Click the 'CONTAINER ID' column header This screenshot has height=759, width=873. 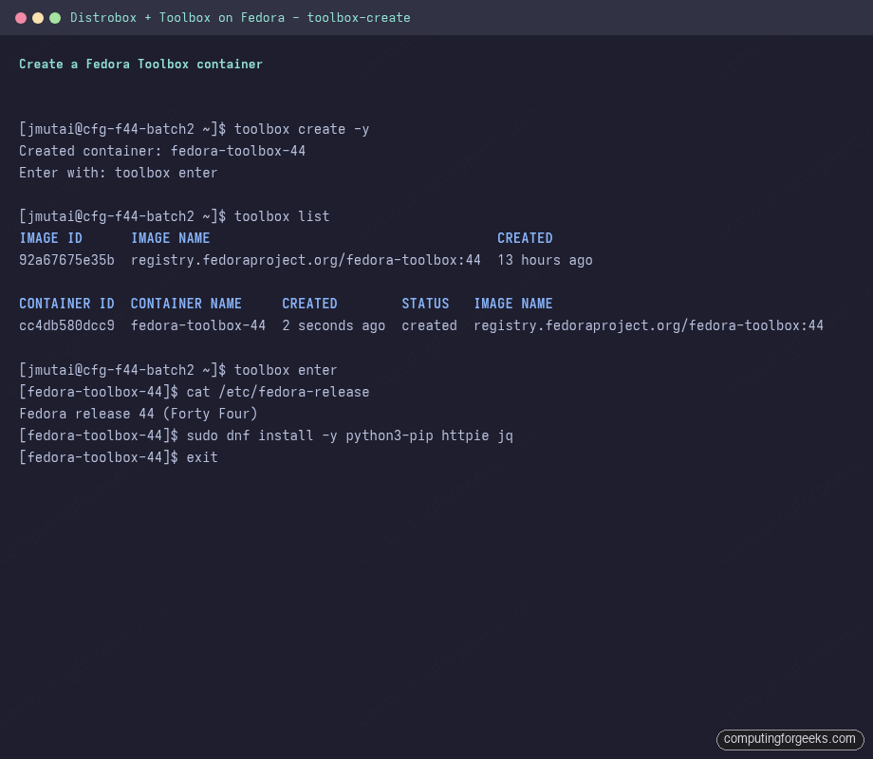(x=66, y=304)
